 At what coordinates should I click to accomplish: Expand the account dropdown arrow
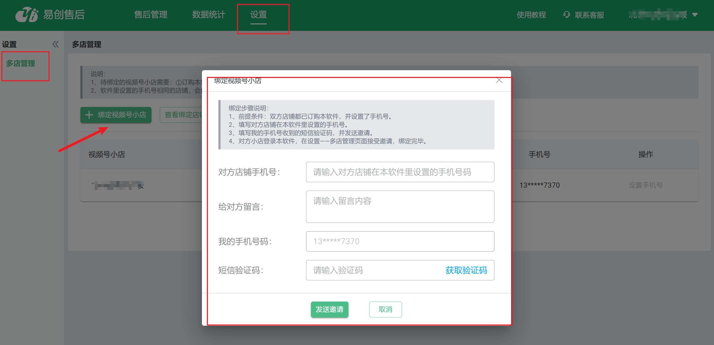click(x=695, y=15)
